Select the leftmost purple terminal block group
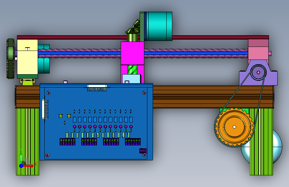This screenshot has width=289, height=187. [x=67, y=142]
